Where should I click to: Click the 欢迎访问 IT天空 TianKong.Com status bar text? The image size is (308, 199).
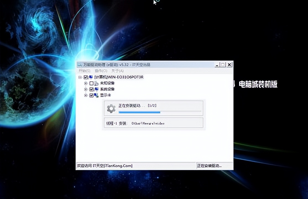(x=105, y=166)
